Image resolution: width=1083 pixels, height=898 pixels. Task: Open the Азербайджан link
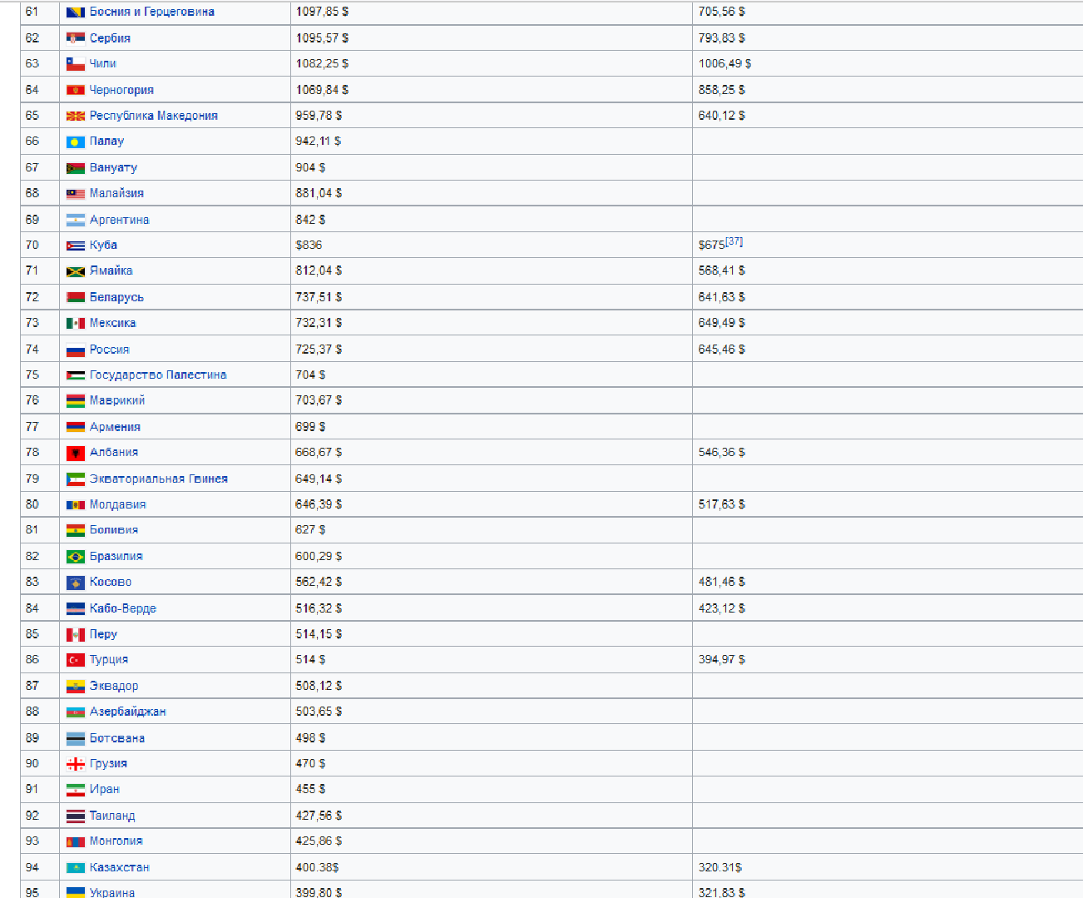point(127,712)
